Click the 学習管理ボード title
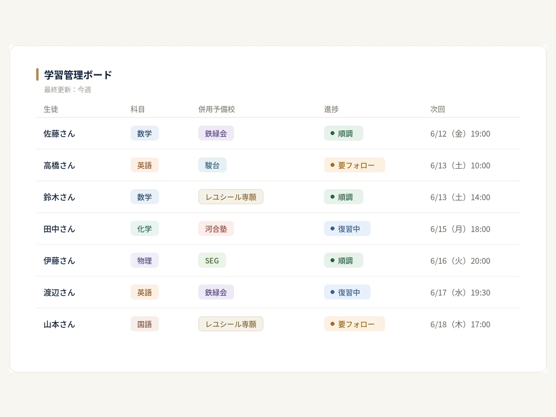 [78, 75]
